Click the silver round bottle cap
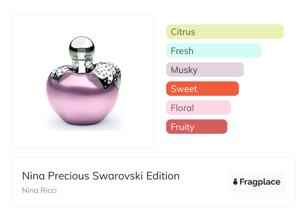 click(x=81, y=46)
